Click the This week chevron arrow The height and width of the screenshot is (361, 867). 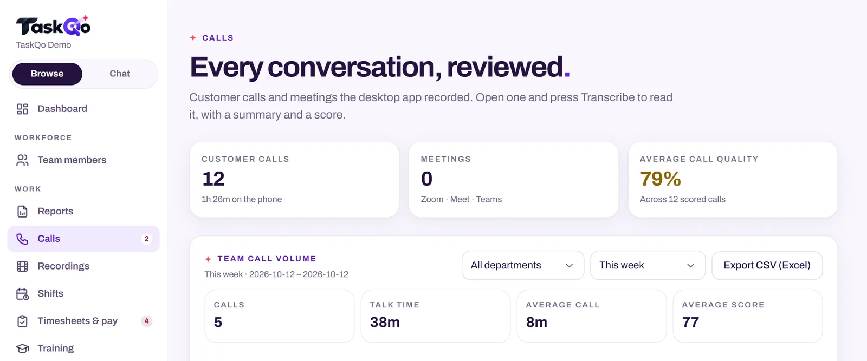(x=690, y=266)
